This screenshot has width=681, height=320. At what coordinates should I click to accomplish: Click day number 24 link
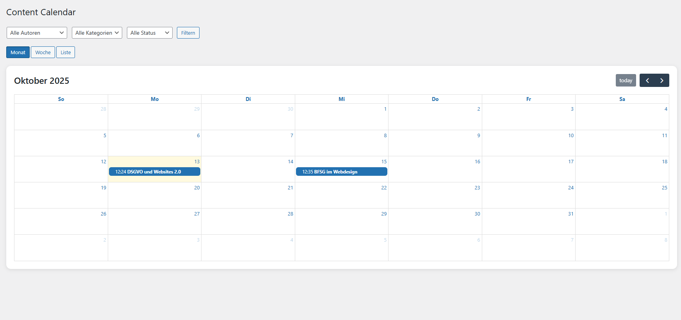[570, 188]
